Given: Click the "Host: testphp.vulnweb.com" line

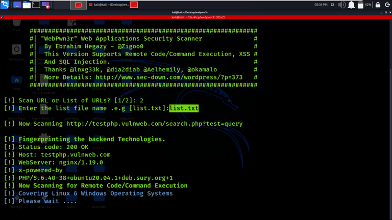Looking at the screenshot, I should pyautogui.click(x=57, y=155).
